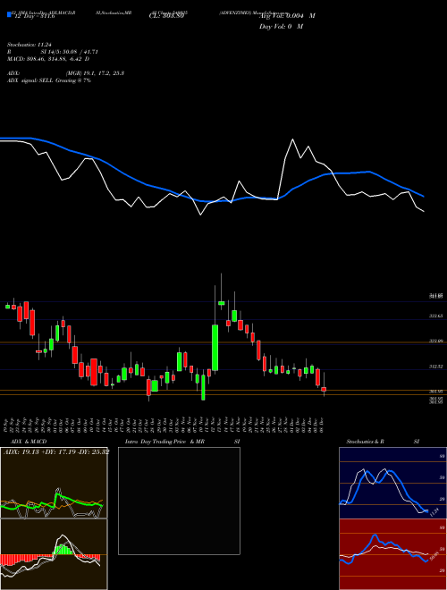The width and height of the screenshot is (447, 590).
Task: Click the tallest green candlestick in mid-November
Action: (x=215, y=348)
